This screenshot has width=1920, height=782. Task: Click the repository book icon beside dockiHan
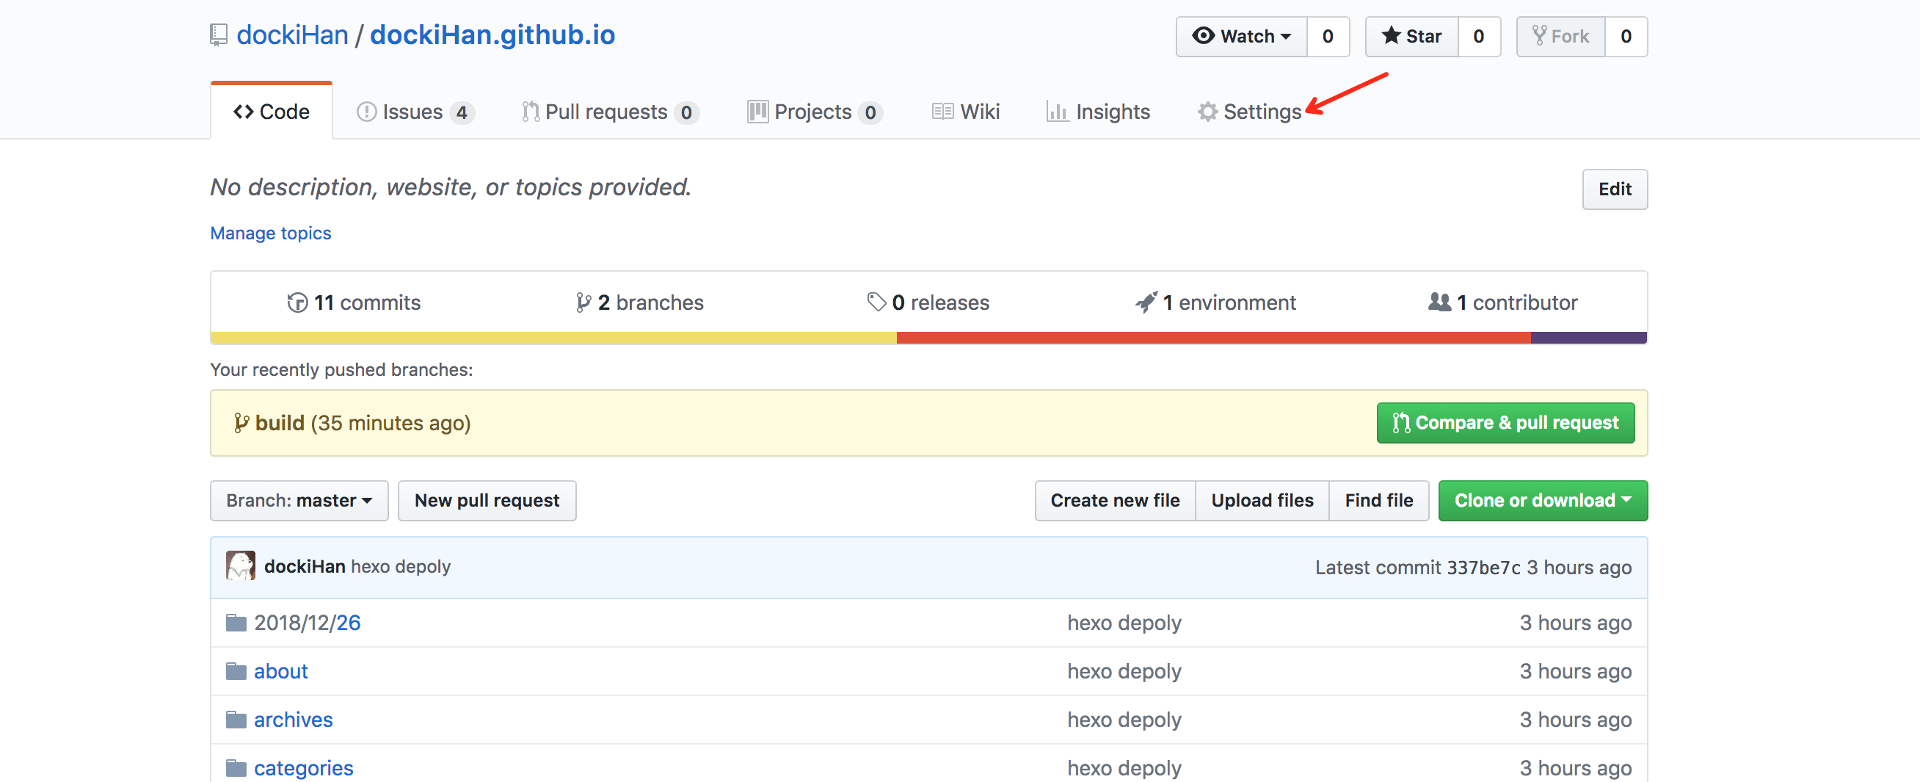(x=219, y=35)
